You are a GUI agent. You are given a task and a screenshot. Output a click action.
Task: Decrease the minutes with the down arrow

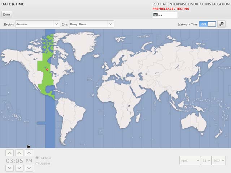point(19,168)
